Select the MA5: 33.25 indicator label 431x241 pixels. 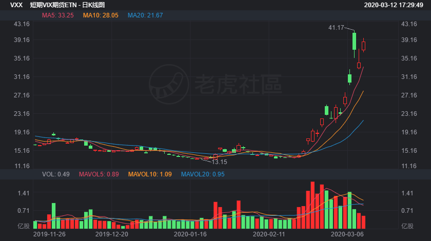coord(57,15)
